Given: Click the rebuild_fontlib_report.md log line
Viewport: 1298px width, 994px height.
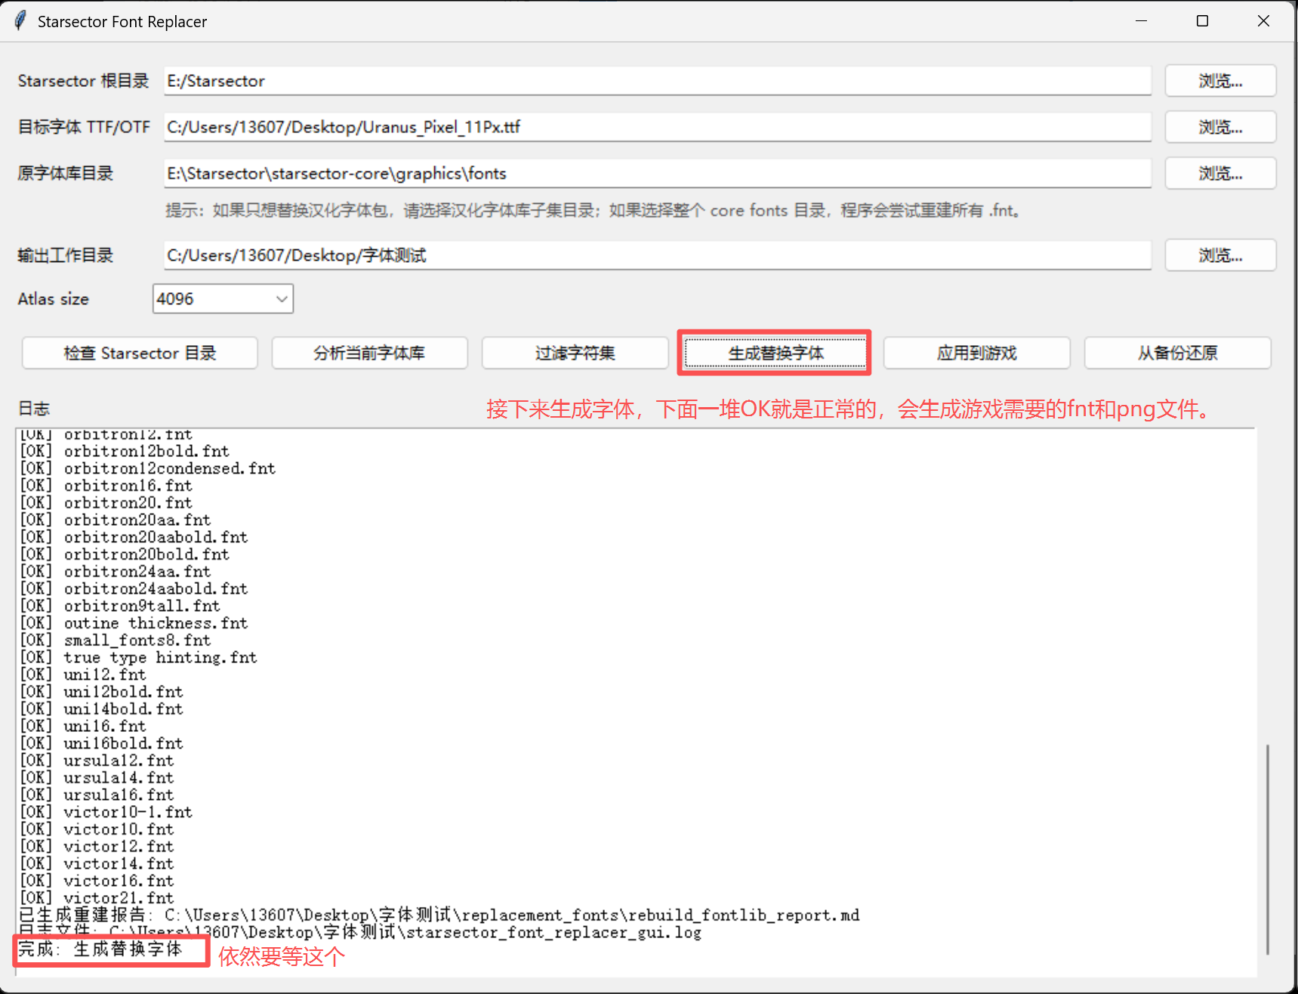Looking at the screenshot, I should (439, 915).
